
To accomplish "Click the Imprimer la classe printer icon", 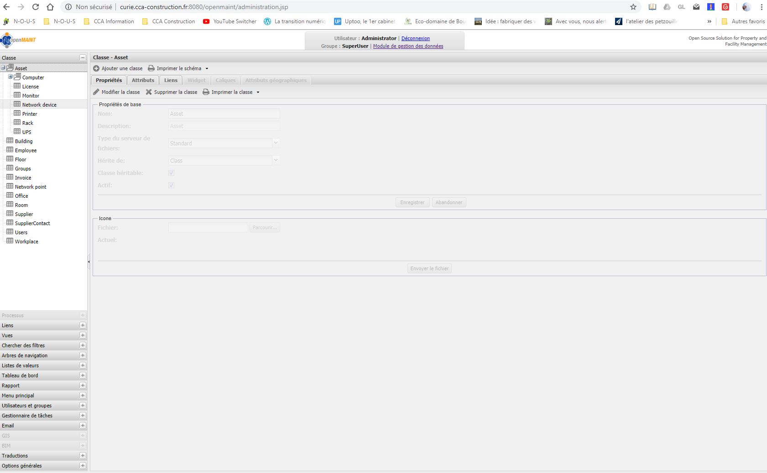I will (x=206, y=92).
